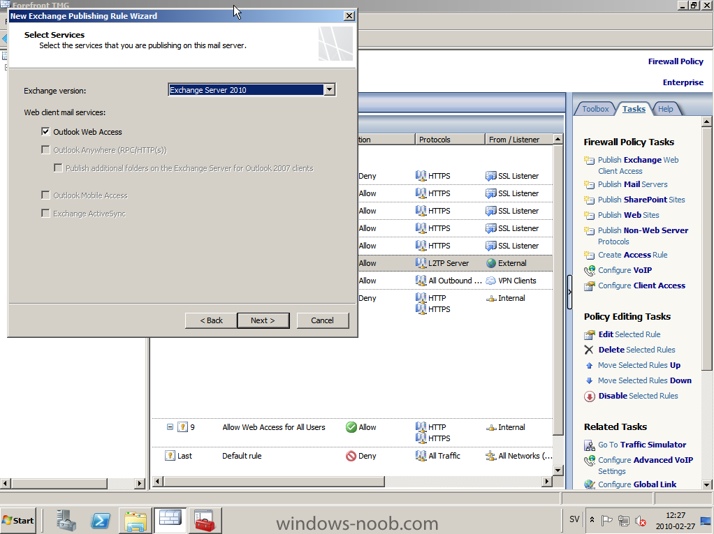Collapse the task pane with splitter handle
Image resolution: width=714 pixels, height=534 pixels.
tap(569, 292)
